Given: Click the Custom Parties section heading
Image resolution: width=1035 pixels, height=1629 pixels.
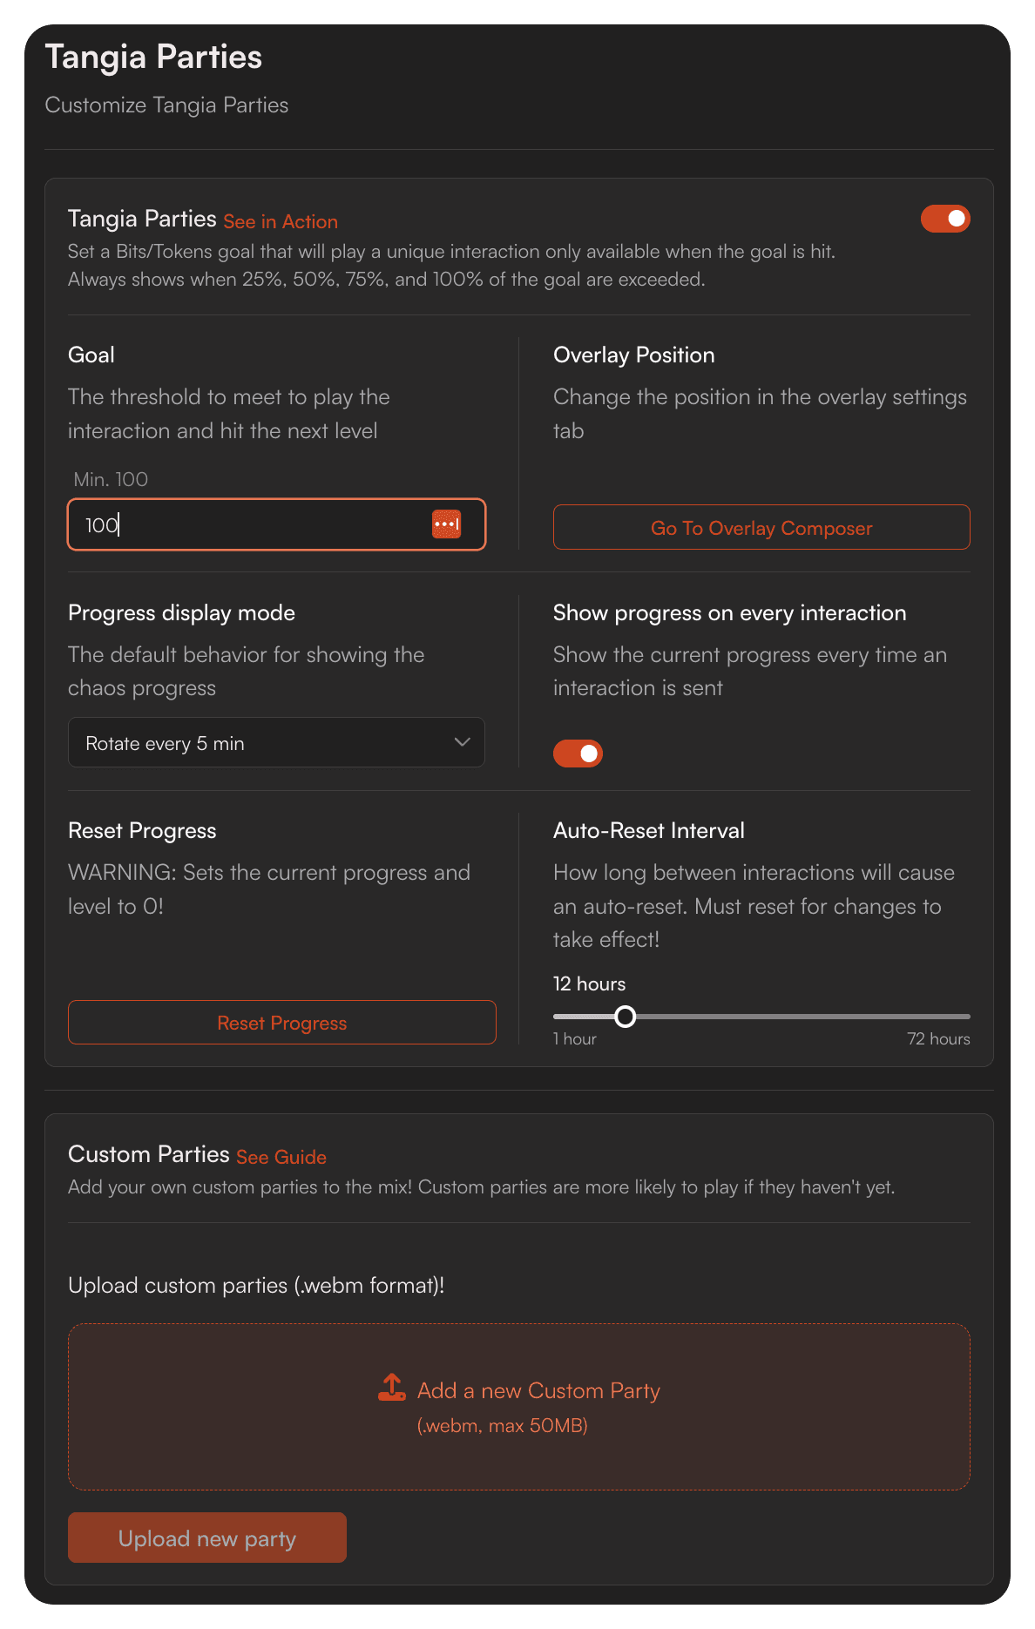Looking at the screenshot, I should pos(148,1155).
